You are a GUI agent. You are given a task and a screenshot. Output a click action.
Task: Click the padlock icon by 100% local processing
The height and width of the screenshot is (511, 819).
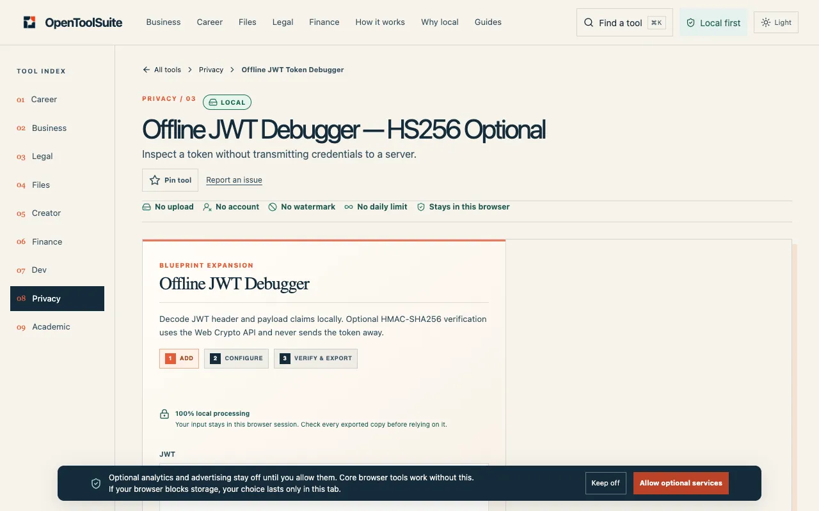[164, 414]
